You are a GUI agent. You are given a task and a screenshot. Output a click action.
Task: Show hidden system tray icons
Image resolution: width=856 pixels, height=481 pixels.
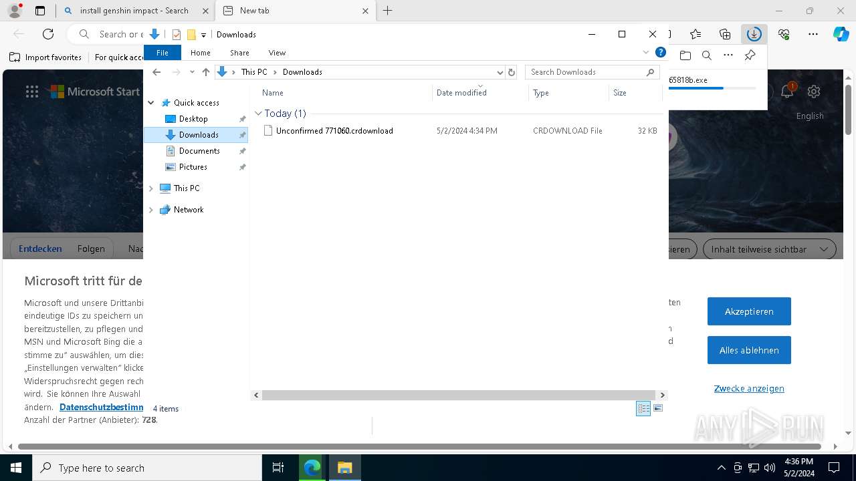(x=721, y=468)
